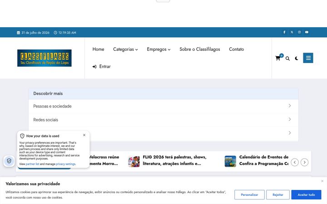Viewport: 327px width, 204px height.
Task: Expand the Empregos dropdown
Action: click(x=159, y=49)
